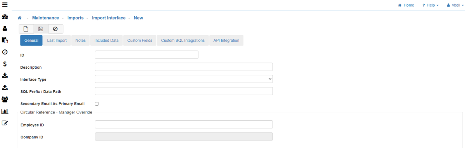This screenshot has width=465, height=157.
Task: Open the Help dropdown menu
Action: [x=431, y=5]
